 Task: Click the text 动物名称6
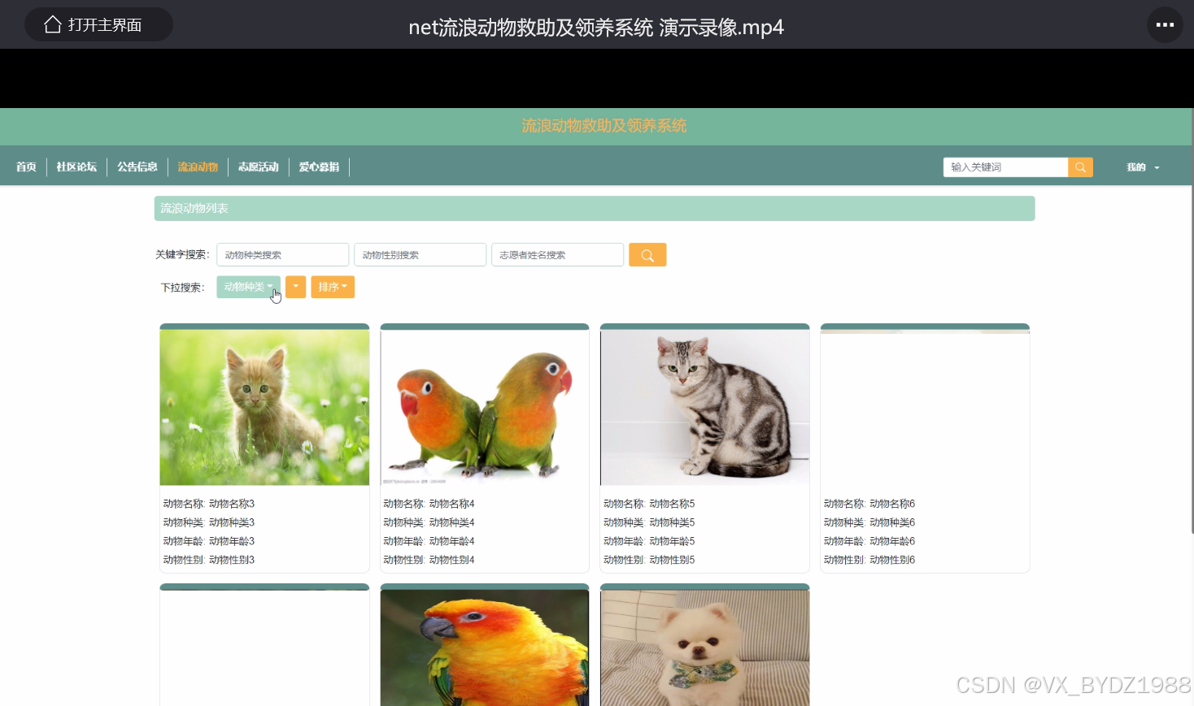coord(892,504)
